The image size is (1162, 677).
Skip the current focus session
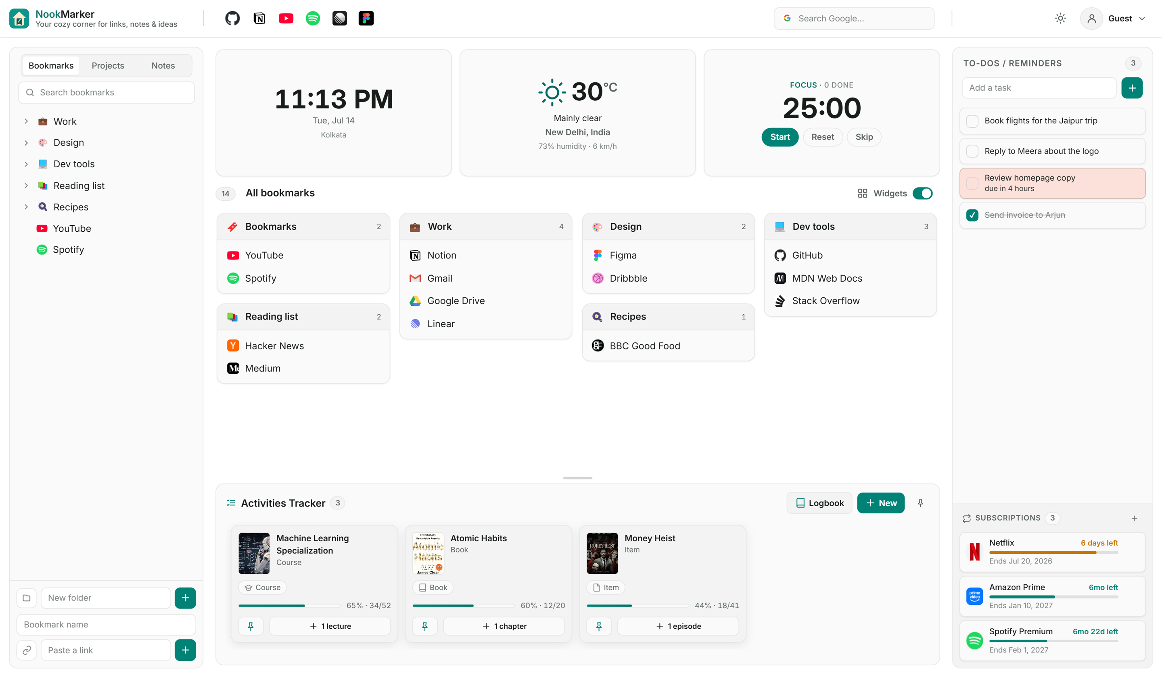[864, 137]
